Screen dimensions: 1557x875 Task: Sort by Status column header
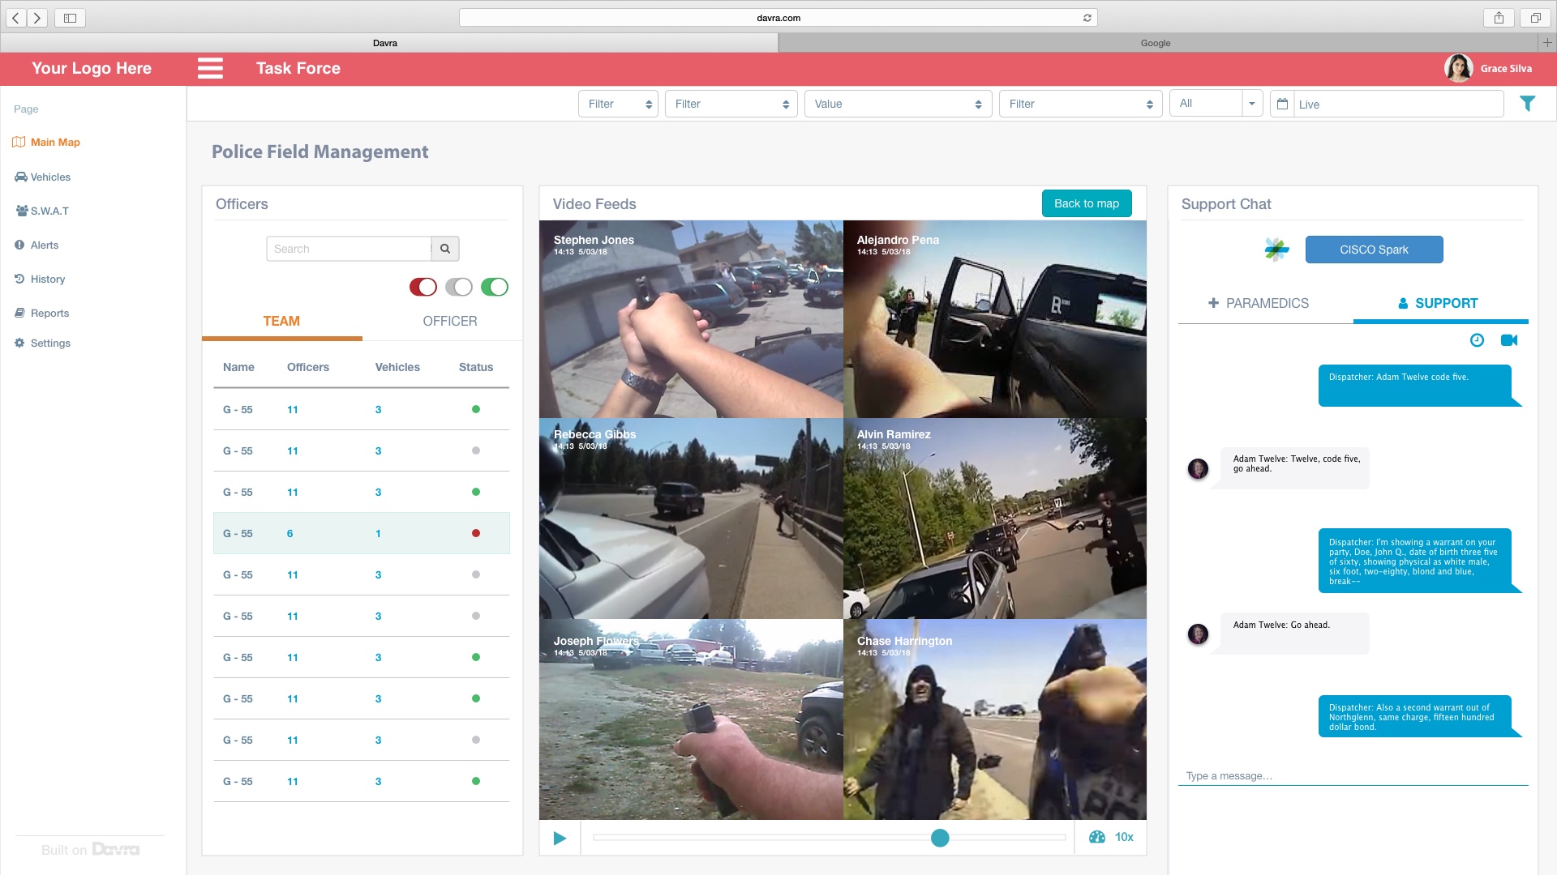coord(476,367)
